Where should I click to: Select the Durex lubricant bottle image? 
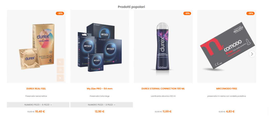163,46
